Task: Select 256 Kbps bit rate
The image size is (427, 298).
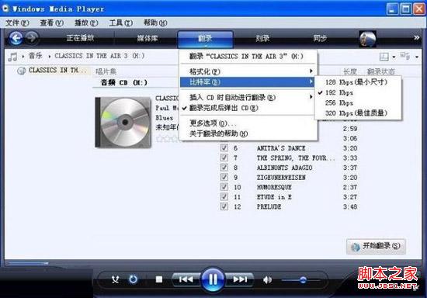Action: tap(358, 103)
